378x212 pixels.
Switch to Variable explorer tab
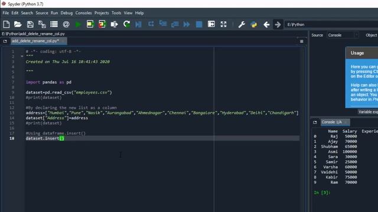(x=368, y=112)
